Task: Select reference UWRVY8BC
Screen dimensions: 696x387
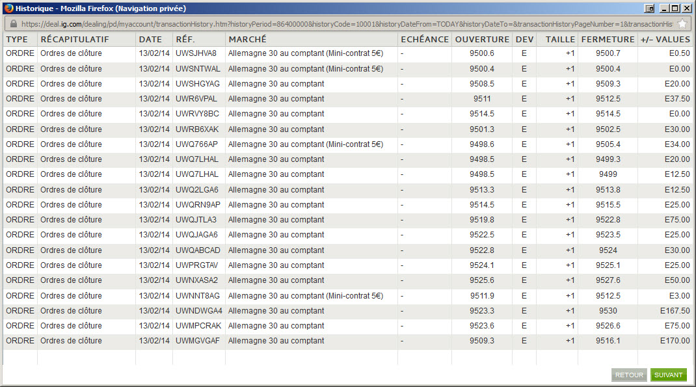Action: pyautogui.click(x=197, y=114)
